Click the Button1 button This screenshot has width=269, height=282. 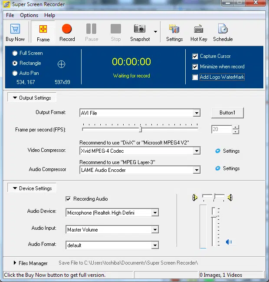tap(227, 113)
